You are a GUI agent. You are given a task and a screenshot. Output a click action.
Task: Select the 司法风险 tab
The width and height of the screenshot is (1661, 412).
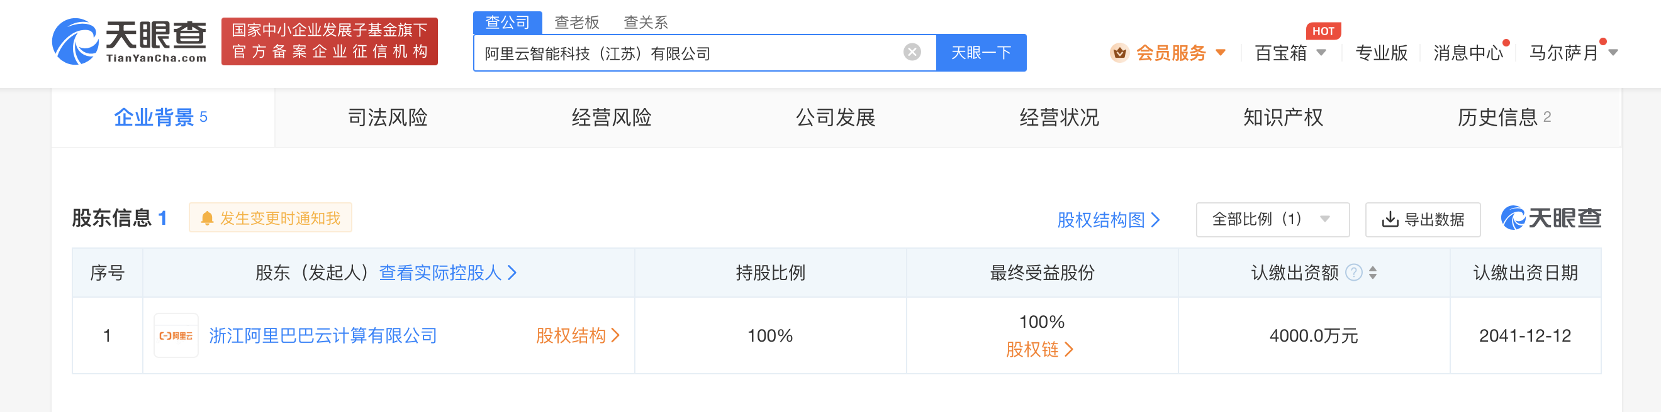pos(388,118)
